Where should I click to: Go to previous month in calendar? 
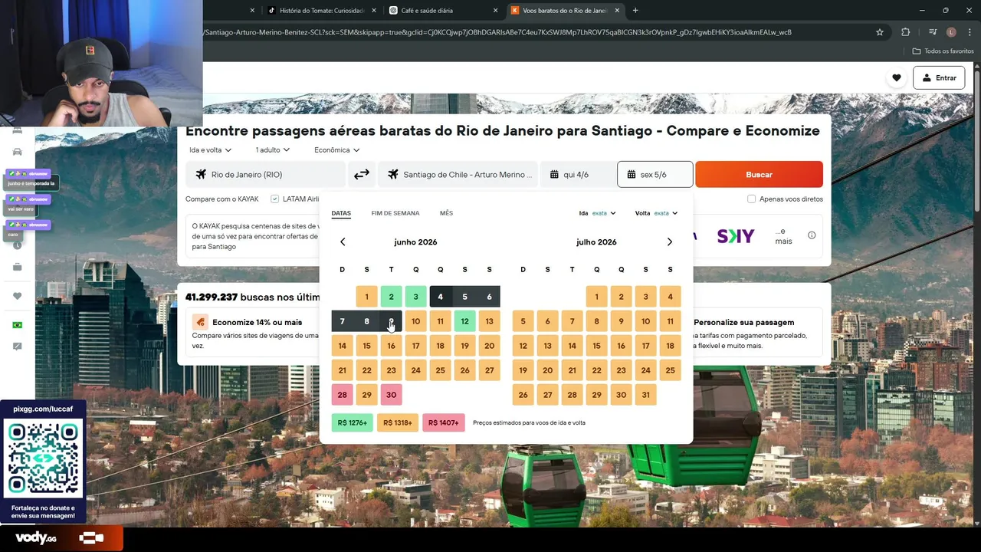[x=343, y=242]
